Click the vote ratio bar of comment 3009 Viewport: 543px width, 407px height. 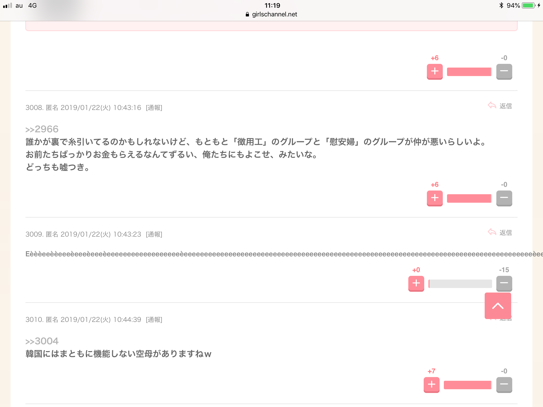460,284
